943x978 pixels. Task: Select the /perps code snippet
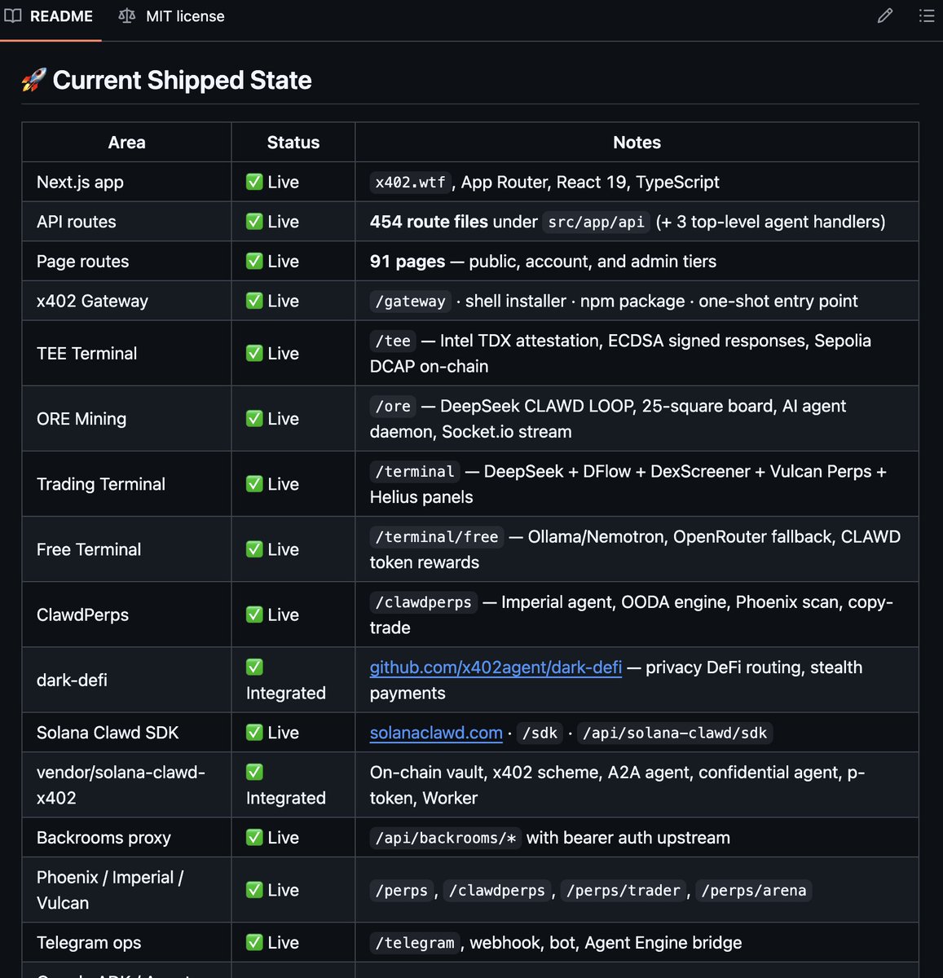(401, 891)
